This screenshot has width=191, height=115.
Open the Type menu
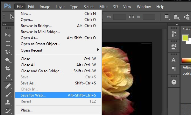[74, 7]
